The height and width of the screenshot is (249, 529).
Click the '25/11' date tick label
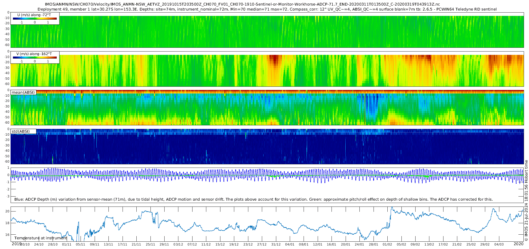[x=150, y=244]
